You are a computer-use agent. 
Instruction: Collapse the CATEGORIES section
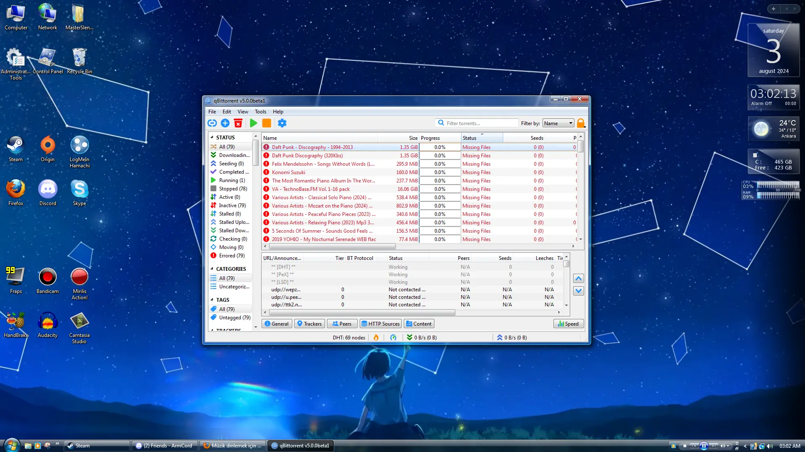(x=212, y=269)
